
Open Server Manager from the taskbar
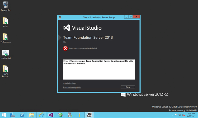(x=12, y=115)
